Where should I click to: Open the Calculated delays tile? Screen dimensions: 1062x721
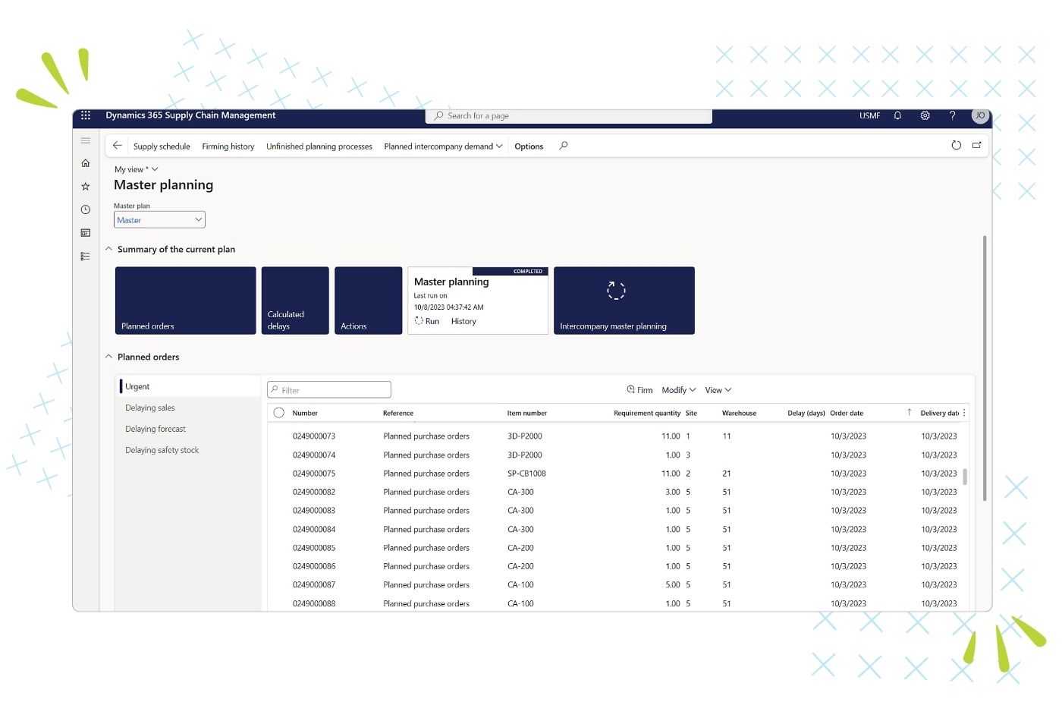click(295, 301)
